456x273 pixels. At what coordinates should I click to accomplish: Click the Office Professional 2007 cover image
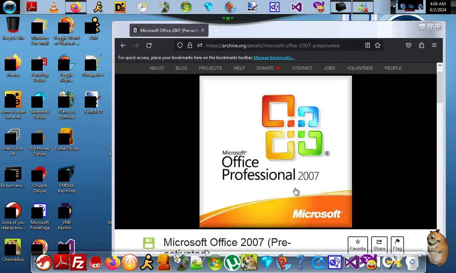pyautogui.click(x=276, y=151)
